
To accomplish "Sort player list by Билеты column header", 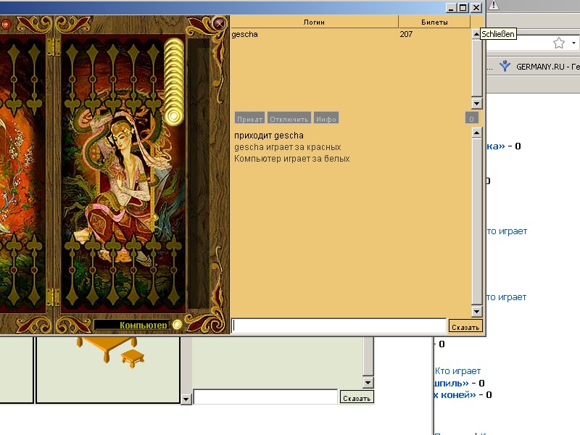I will pyautogui.click(x=434, y=22).
